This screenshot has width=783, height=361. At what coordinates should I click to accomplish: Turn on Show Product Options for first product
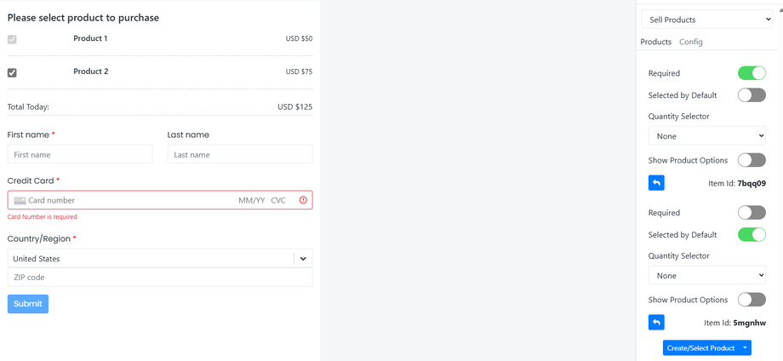(752, 160)
